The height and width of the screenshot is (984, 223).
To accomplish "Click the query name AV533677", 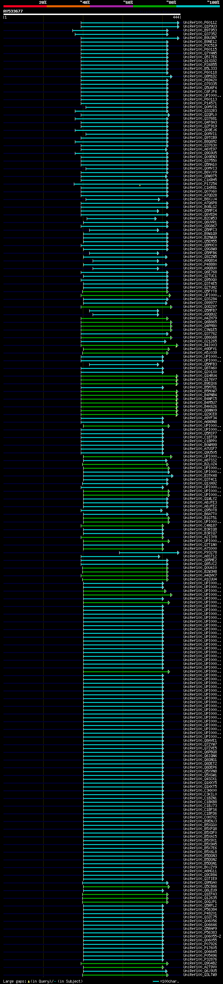I will (13, 11).
